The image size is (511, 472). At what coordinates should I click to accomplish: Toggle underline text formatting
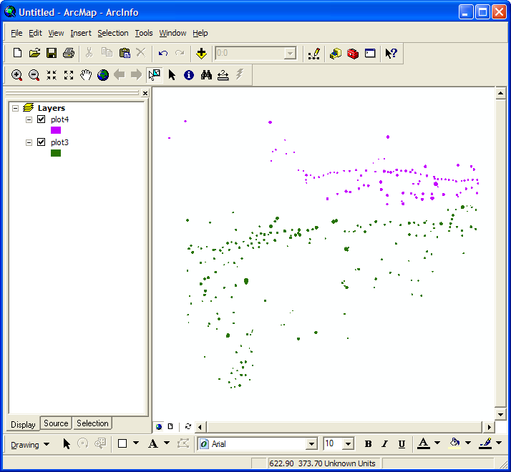coord(401,444)
